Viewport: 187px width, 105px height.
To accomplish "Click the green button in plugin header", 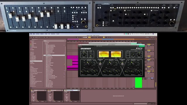I will pos(142,46).
